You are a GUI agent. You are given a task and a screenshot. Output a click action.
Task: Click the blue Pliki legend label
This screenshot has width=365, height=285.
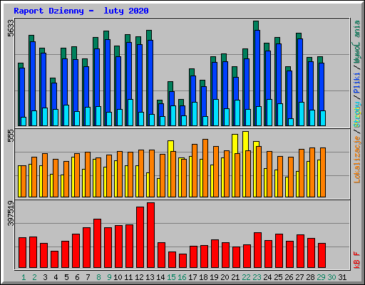[357, 83]
